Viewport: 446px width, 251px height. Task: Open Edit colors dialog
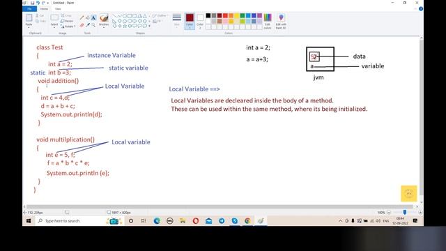coord(268,21)
